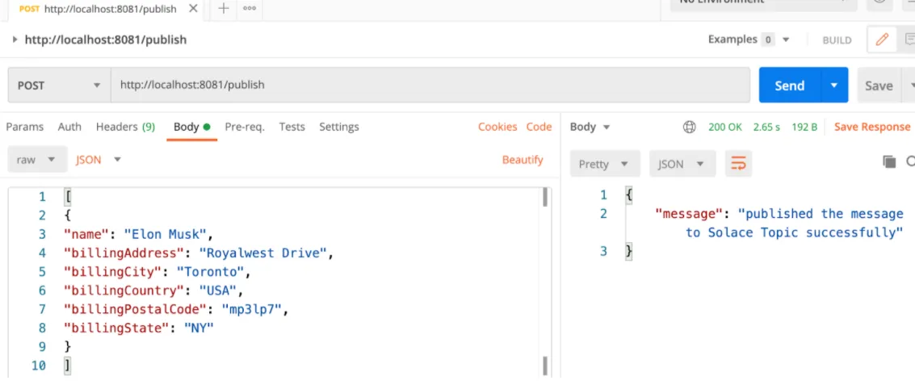Click the request title http://localhost:8081/publish

point(106,40)
